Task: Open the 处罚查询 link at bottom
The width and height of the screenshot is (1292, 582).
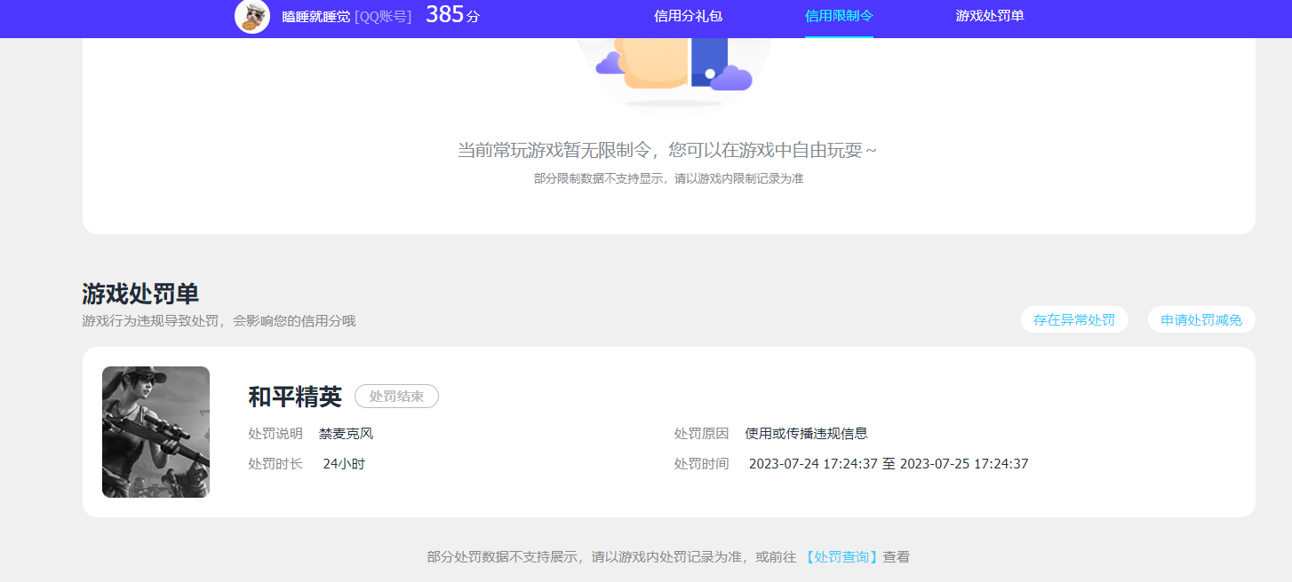Action: 841,556
